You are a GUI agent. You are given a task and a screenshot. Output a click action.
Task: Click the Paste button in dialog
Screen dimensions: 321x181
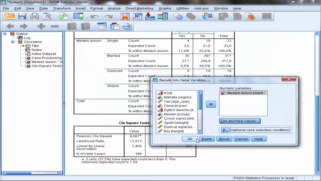(207, 139)
